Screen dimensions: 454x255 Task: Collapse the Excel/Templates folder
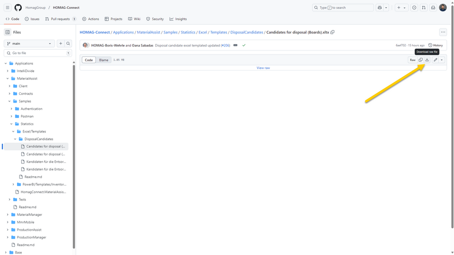[13, 131]
